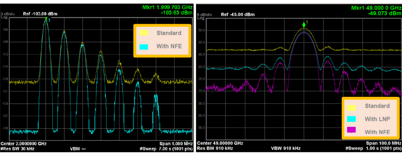This screenshot has width=402, height=154.
Task: Click the '-85.0' y-axis tick label
Action: [201, 116]
